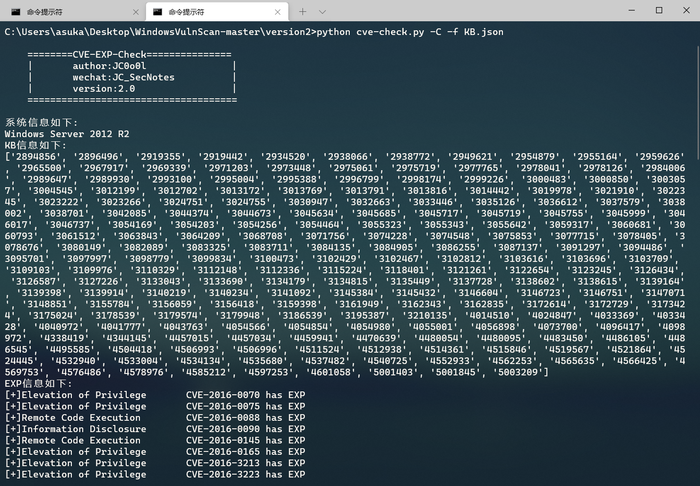Open a new terminal tab with plus

[x=302, y=12]
